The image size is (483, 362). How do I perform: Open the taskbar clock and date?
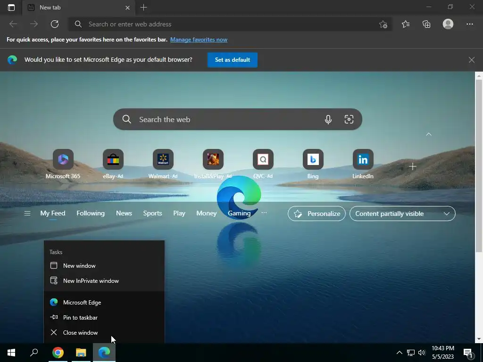(443, 353)
